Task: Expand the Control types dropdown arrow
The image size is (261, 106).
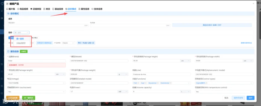Action: 251,83
